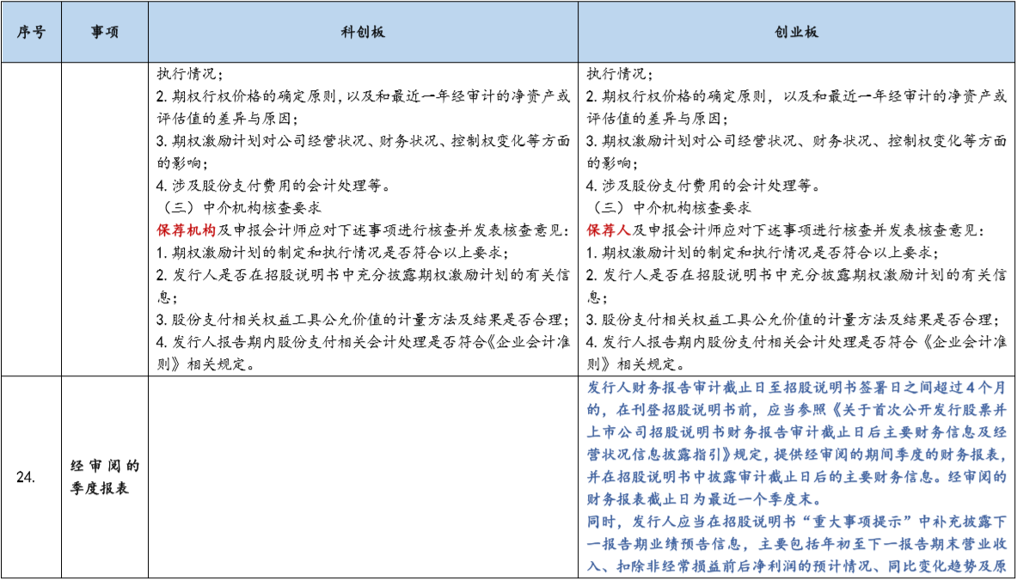Click blue line 财务报表截止日为最近一个季度末
This screenshot has width=1017, height=580.
[704, 499]
